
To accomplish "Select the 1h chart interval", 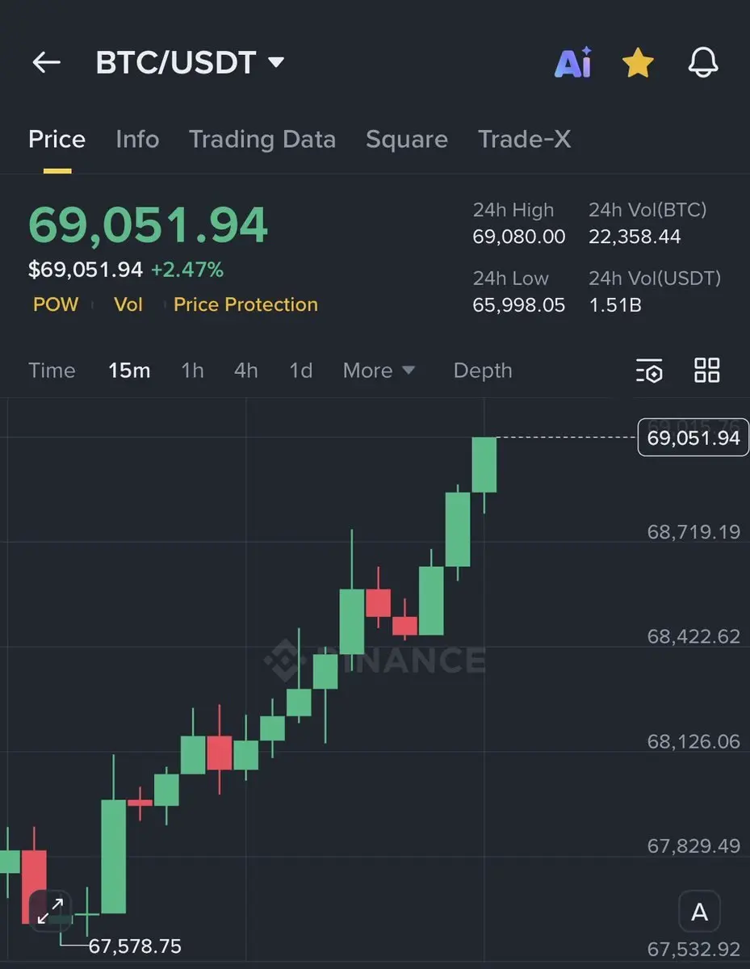I will [192, 371].
